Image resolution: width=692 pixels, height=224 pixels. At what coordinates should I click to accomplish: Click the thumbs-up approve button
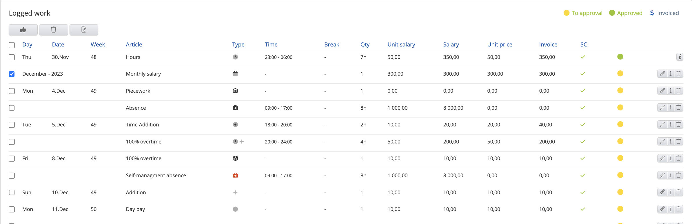[x=23, y=30]
